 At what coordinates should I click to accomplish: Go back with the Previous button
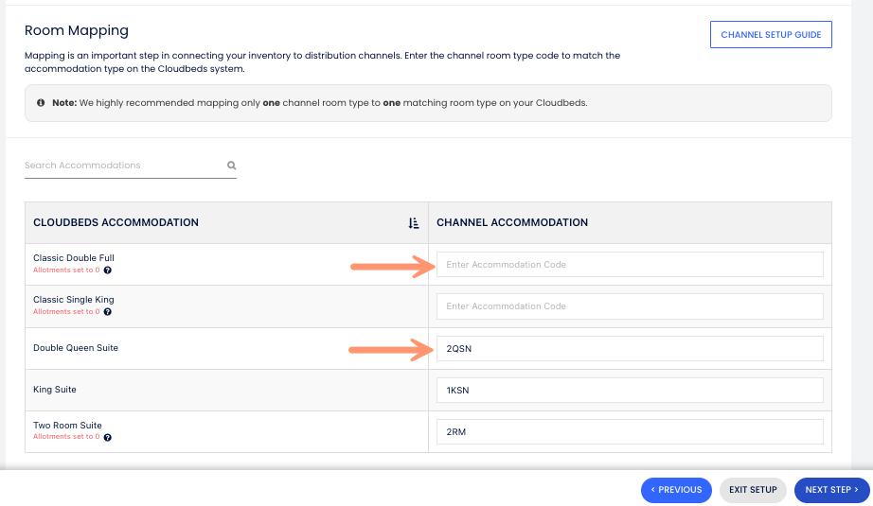click(675, 490)
